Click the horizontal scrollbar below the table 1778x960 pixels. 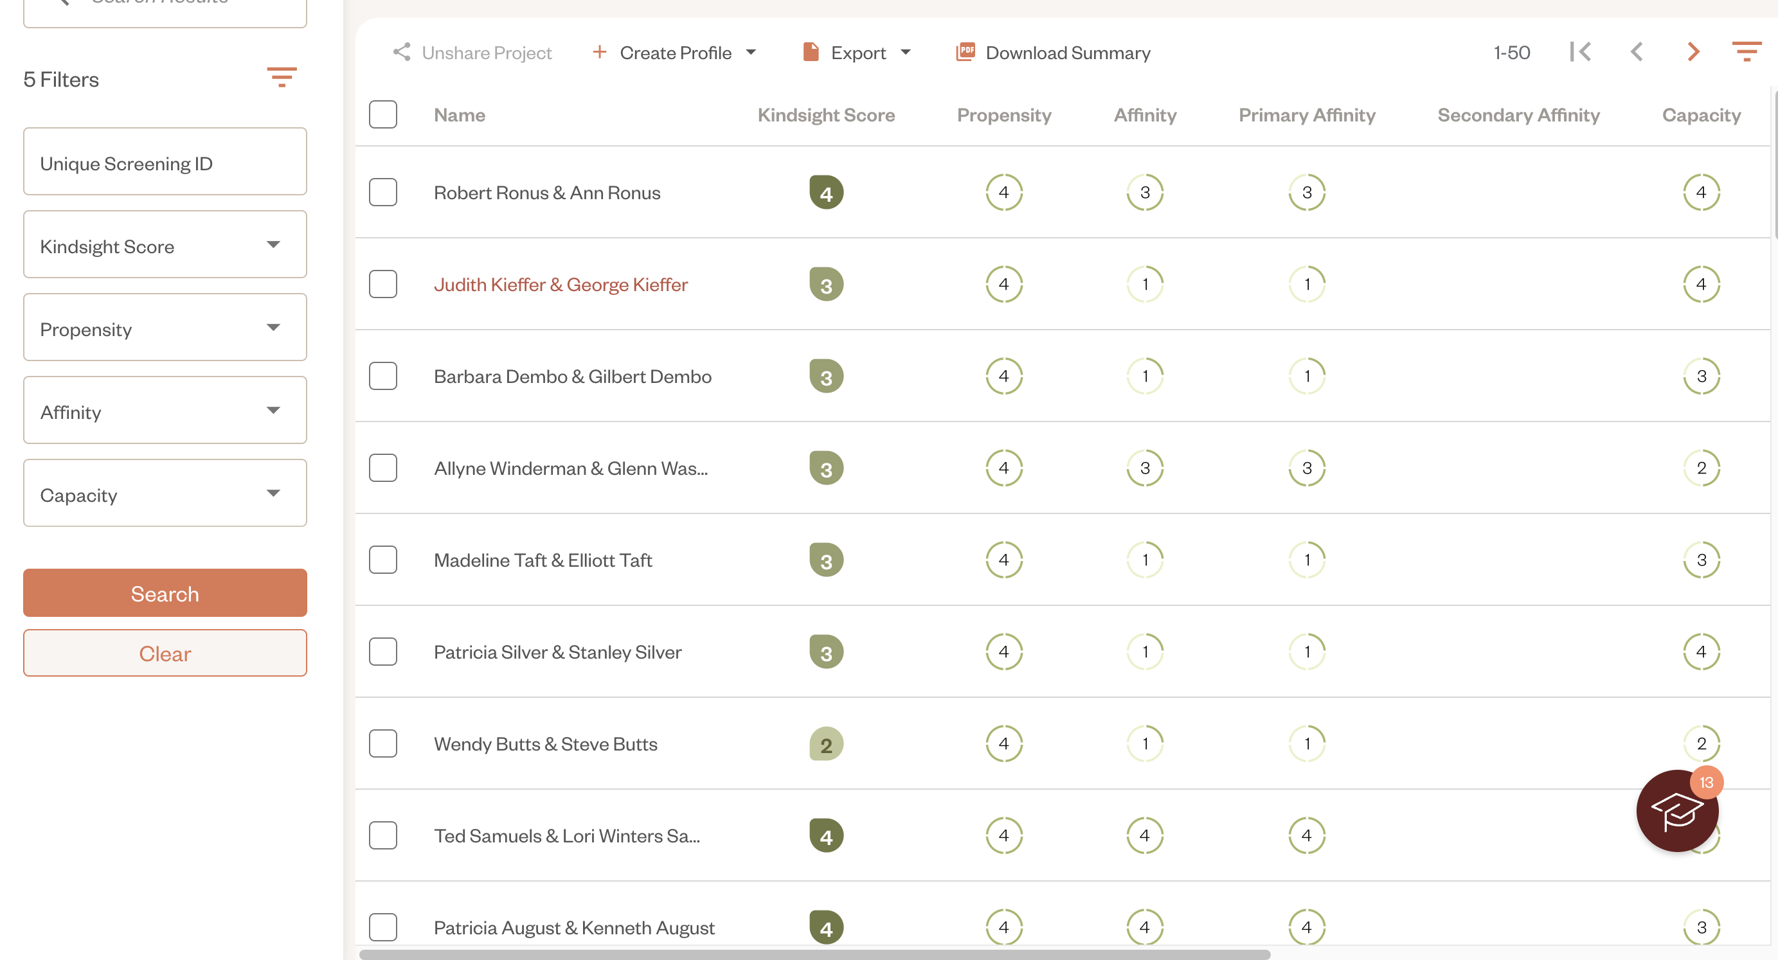[x=814, y=954]
